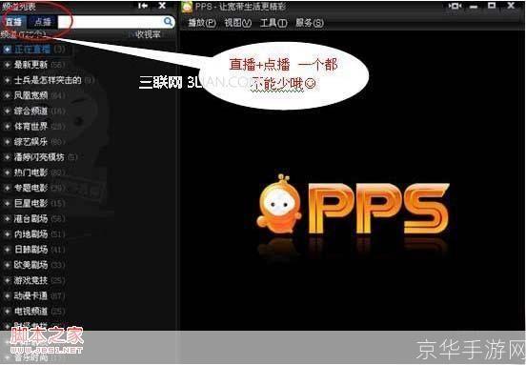Expand the 体育世界 category

coord(7,127)
